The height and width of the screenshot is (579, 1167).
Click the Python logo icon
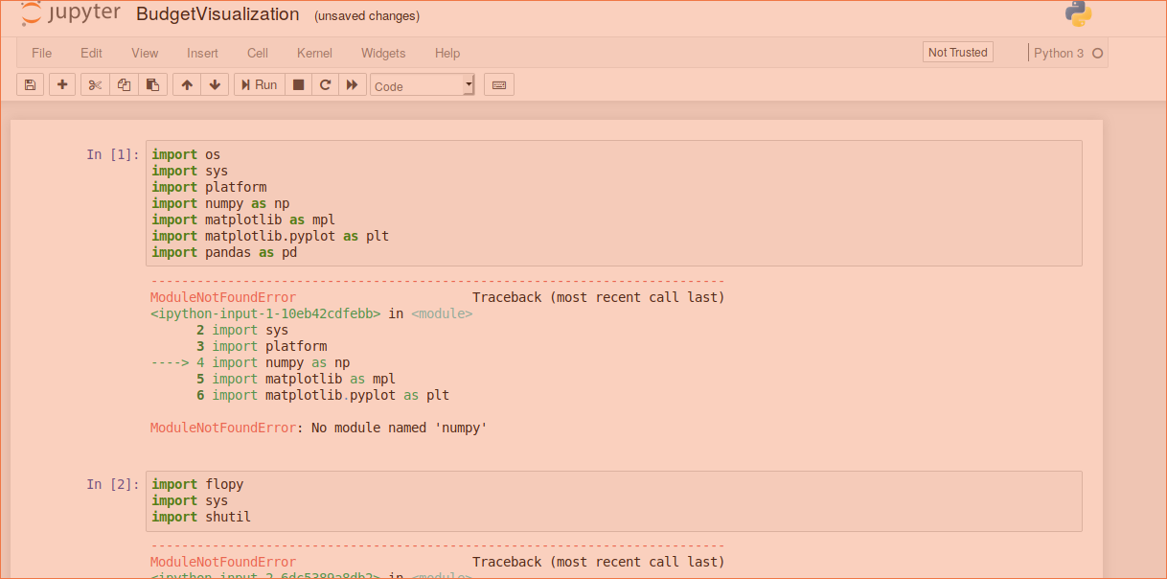point(1078,13)
